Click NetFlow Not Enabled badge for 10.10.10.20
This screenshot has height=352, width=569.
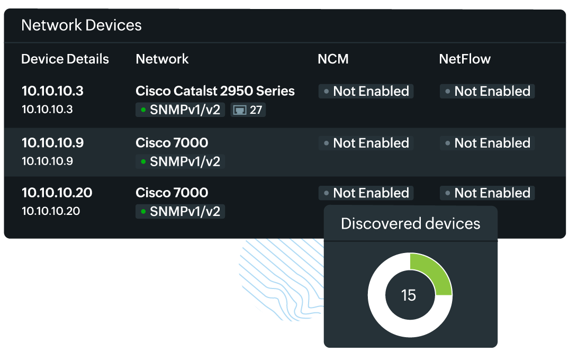pos(487,193)
